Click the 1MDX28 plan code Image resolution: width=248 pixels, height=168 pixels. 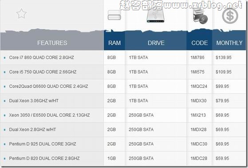click(198, 129)
